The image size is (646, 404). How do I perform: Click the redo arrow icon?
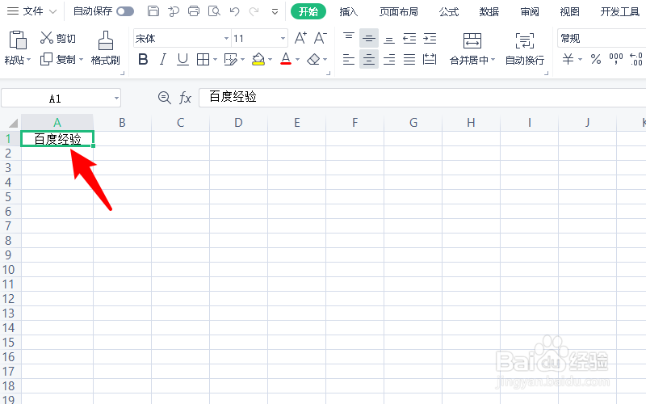click(x=254, y=11)
